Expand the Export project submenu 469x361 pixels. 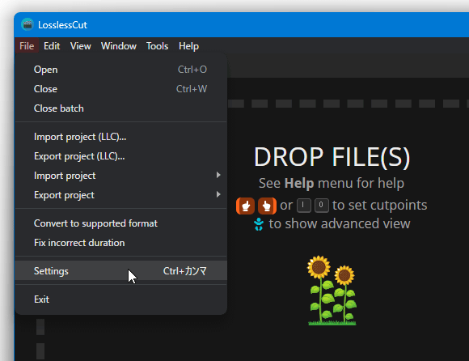tap(121, 195)
